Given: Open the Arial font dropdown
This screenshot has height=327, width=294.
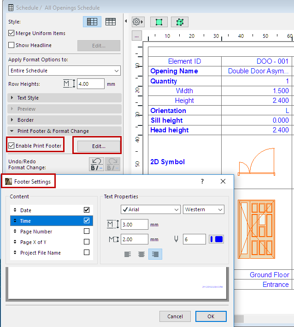Looking at the screenshot, I should point(151,209).
